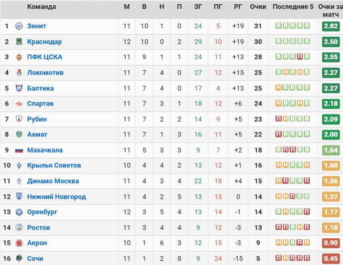Open the Нижний Новгород team link
Image resolution: width=343 pixels, height=265 pixels.
57,197
